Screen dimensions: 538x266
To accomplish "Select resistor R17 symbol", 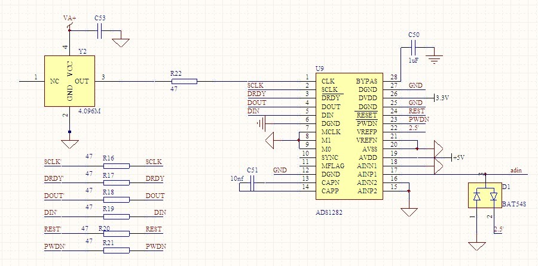I will point(117,183).
